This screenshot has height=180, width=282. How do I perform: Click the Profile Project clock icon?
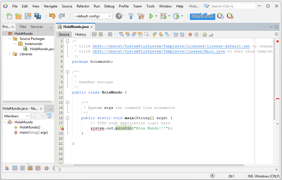coord(176,16)
